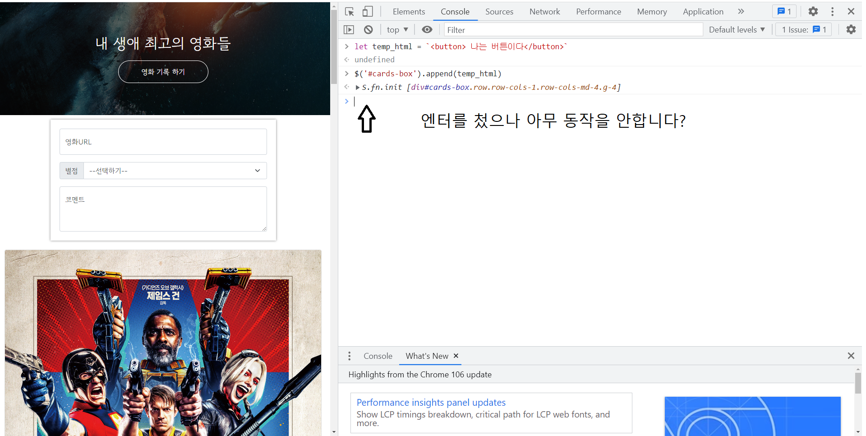The height and width of the screenshot is (436, 866).
Task: Click the undefined console output
Action: pyautogui.click(x=374, y=60)
